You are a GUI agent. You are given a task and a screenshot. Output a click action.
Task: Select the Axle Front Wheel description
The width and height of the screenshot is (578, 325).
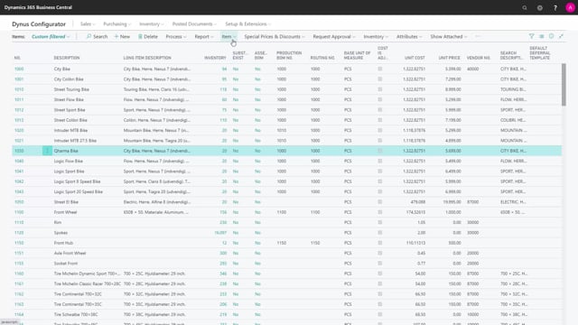click(x=70, y=253)
